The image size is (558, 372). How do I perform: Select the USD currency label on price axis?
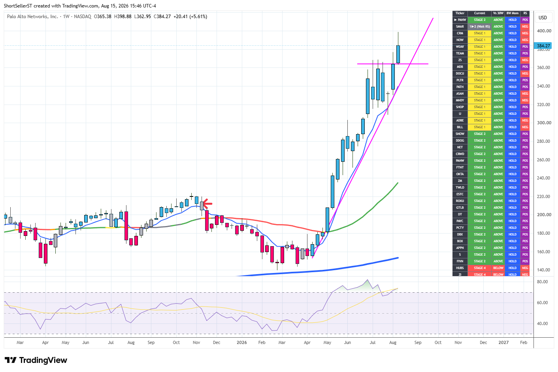(543, 18)
